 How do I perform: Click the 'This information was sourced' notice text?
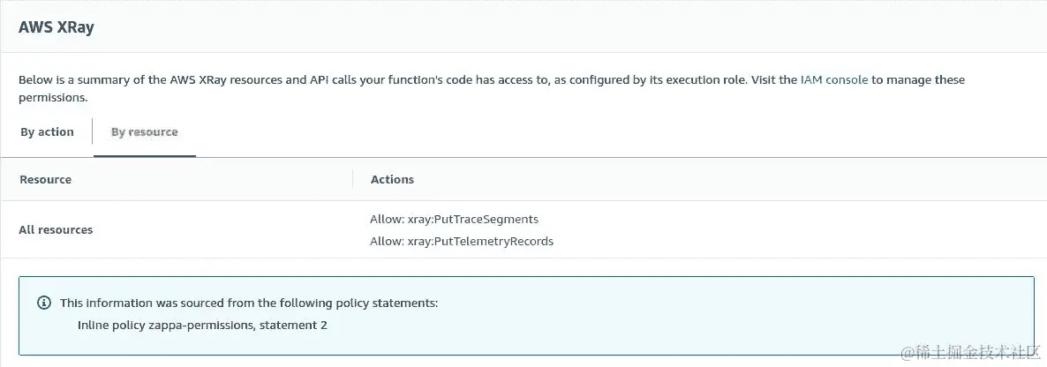coord(249,303)
